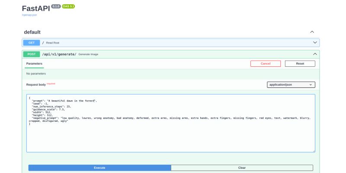This screenshot has height=173, width=346.
Task: Click the Request body label
Action: tap(36, 85)
